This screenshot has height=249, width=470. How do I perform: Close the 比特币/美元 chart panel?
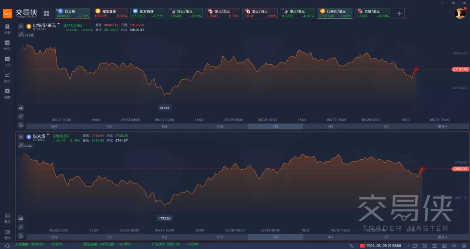coord(21,26)
